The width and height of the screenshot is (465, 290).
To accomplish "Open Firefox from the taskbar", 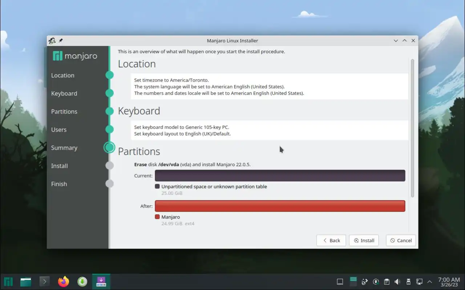I will point(63,282).
